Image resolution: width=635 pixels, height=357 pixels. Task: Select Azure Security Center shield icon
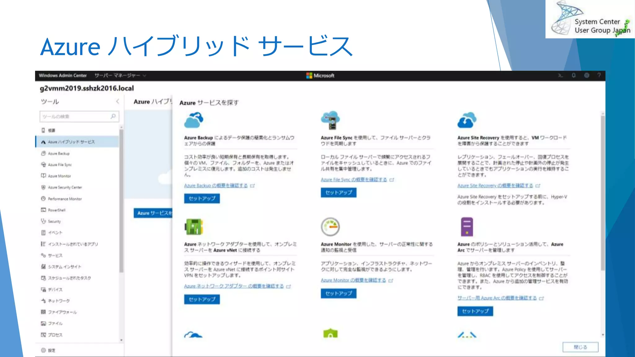43,187
